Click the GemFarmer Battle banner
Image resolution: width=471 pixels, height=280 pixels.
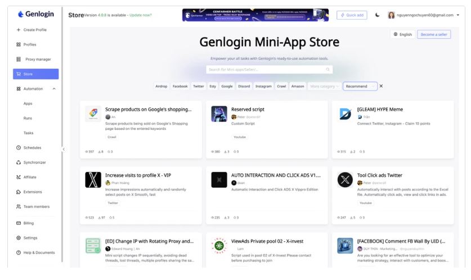coord(255,15)
